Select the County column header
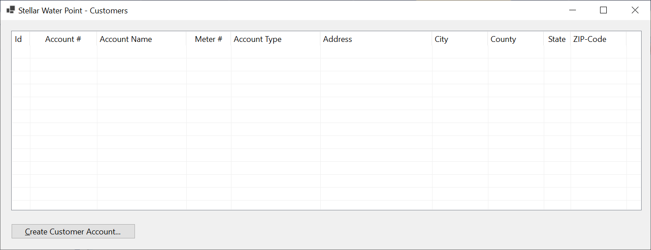The width and height of the screenshot is (651, 250). 516,39
